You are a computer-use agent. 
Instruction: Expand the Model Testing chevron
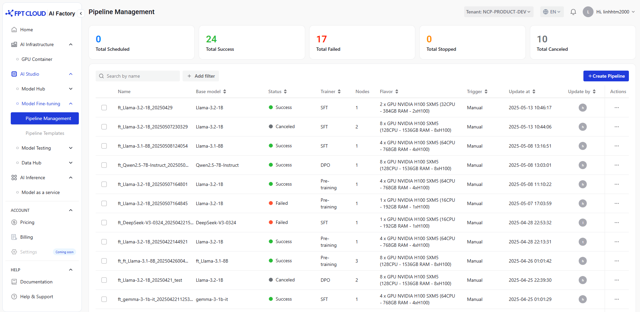pos(71,148)
